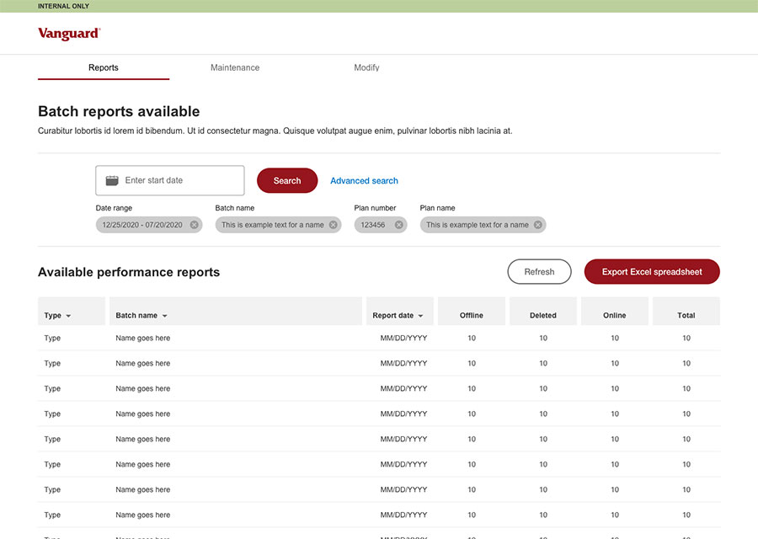This screenshot has width=758, height=539.
Task: Switch to the Reports tab
Action: click(104, 67)
